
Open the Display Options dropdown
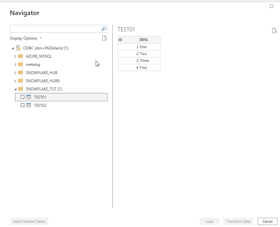pos(26,38)
